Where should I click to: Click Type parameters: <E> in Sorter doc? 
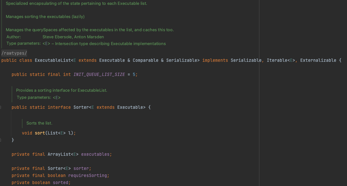click(x=39, y=98)
